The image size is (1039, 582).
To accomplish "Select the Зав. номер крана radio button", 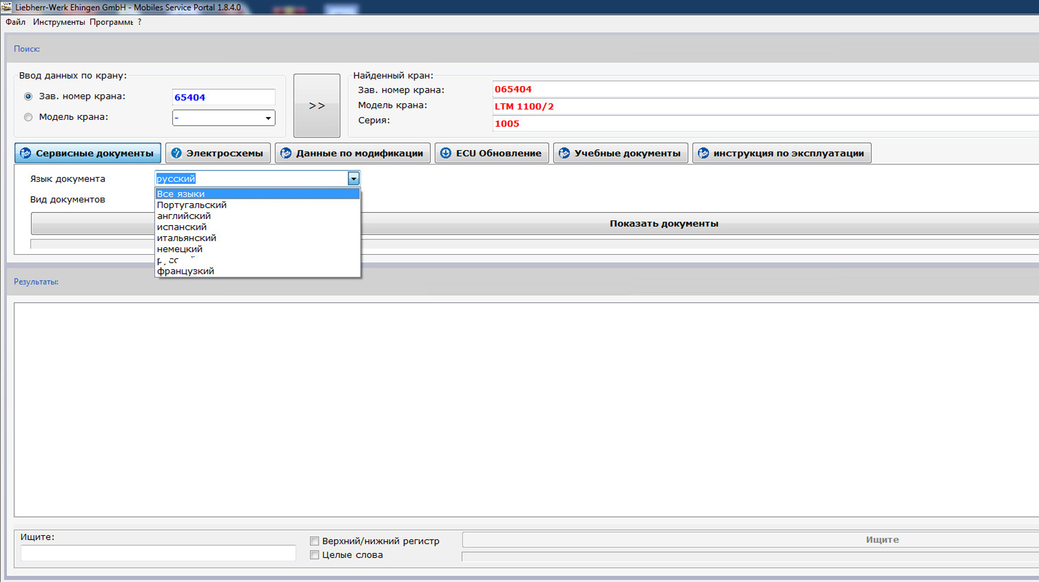I will tap(29, 96).
